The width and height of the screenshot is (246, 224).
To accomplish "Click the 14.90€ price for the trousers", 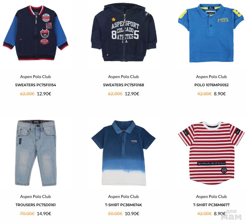I will (x=44, y=214).
